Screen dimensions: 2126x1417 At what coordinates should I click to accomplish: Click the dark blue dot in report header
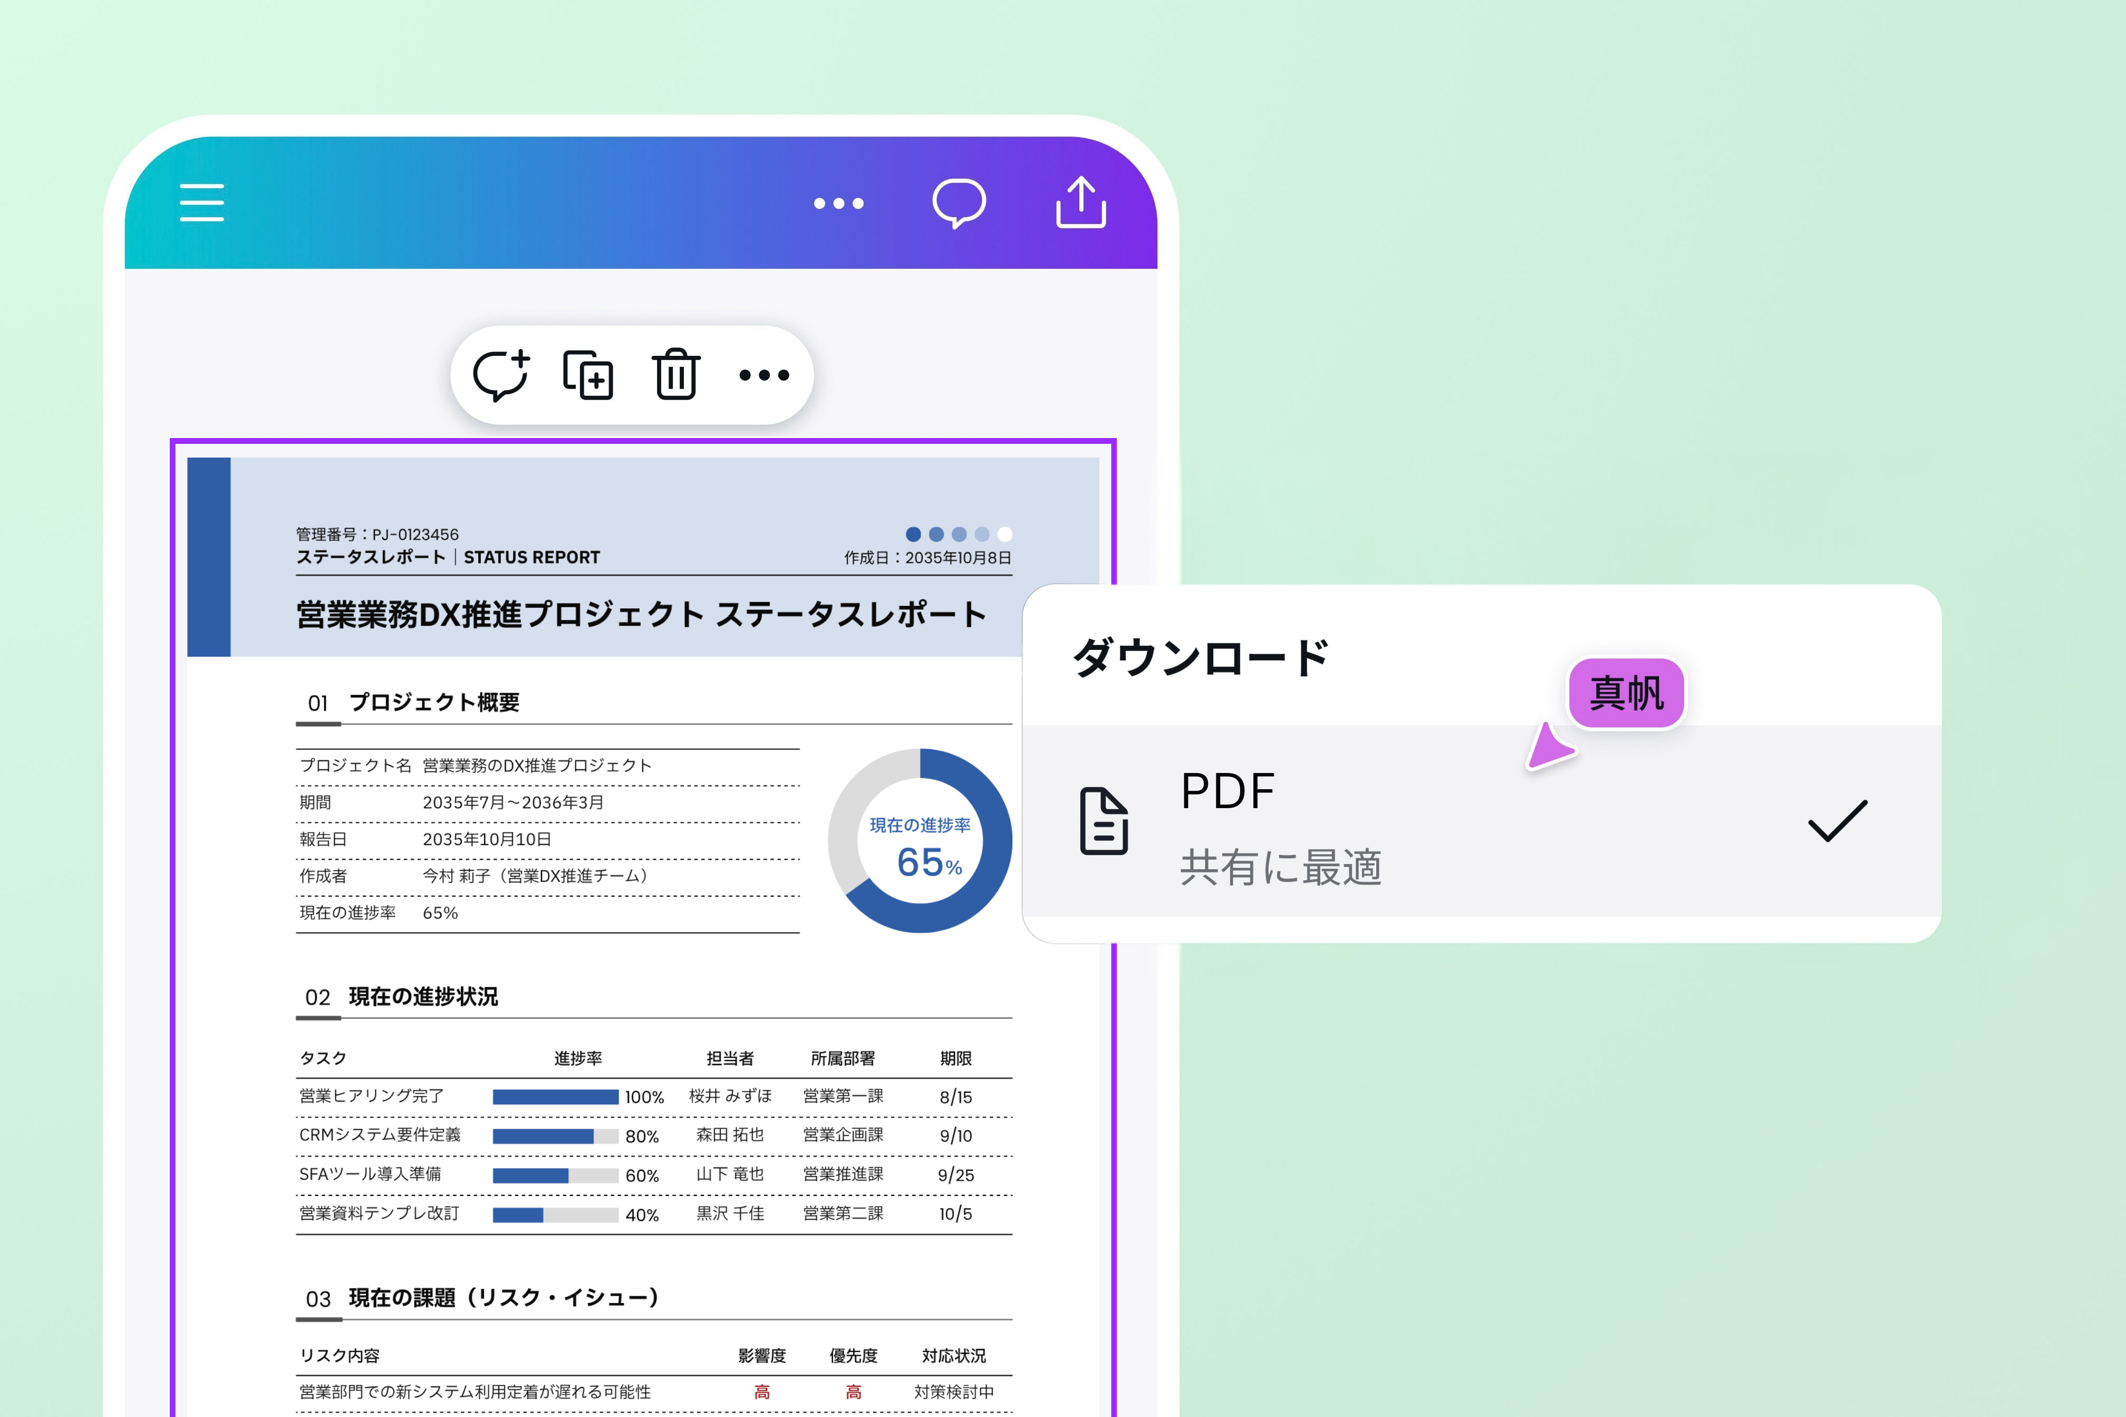[x=913, y=534]
